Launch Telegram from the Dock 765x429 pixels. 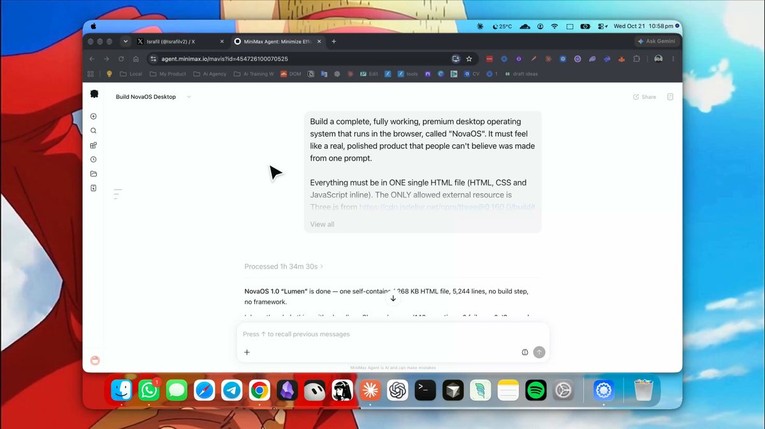(x=232, y=390)
